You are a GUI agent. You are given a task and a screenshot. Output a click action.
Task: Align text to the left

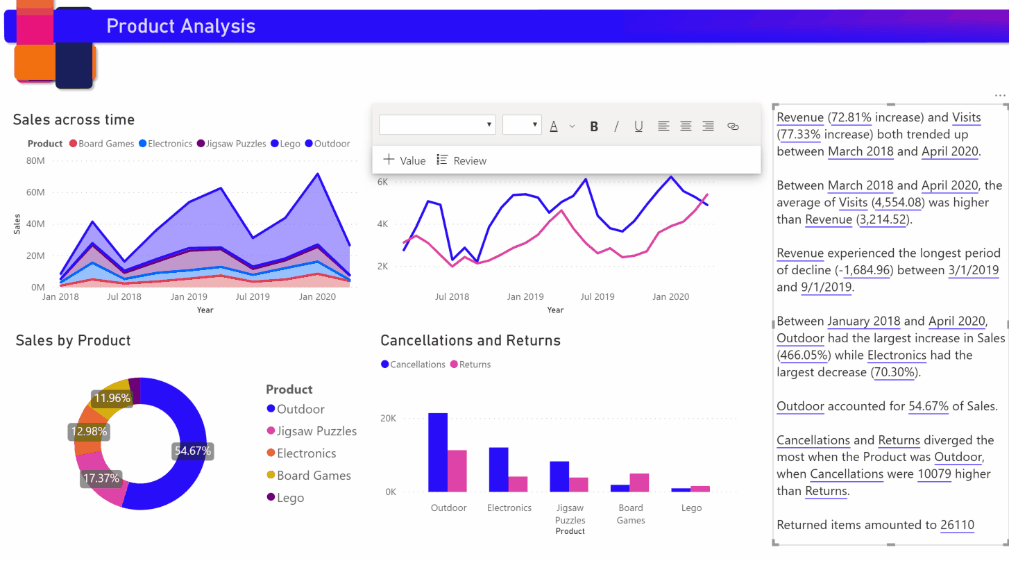tap(663, 126)
